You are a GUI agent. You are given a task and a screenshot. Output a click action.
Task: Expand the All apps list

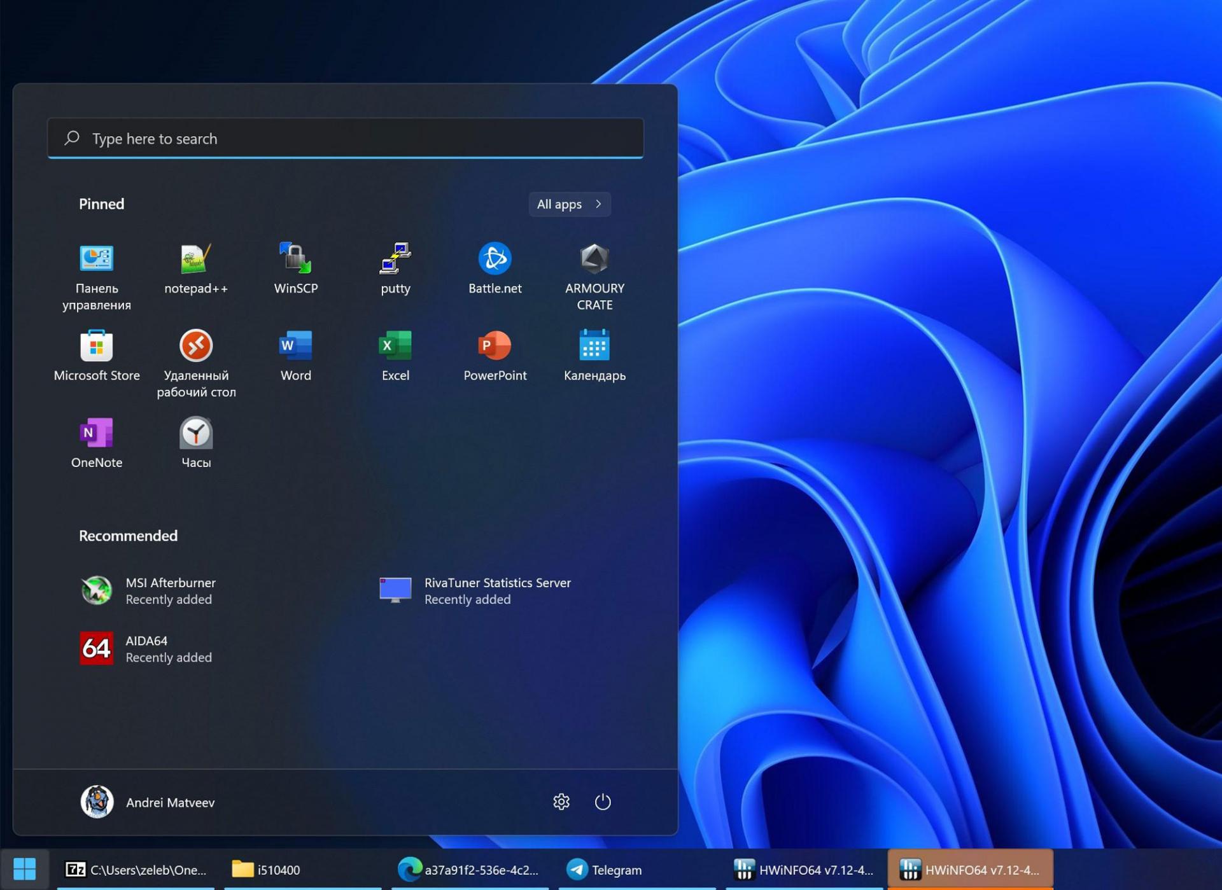pos(570,204)
